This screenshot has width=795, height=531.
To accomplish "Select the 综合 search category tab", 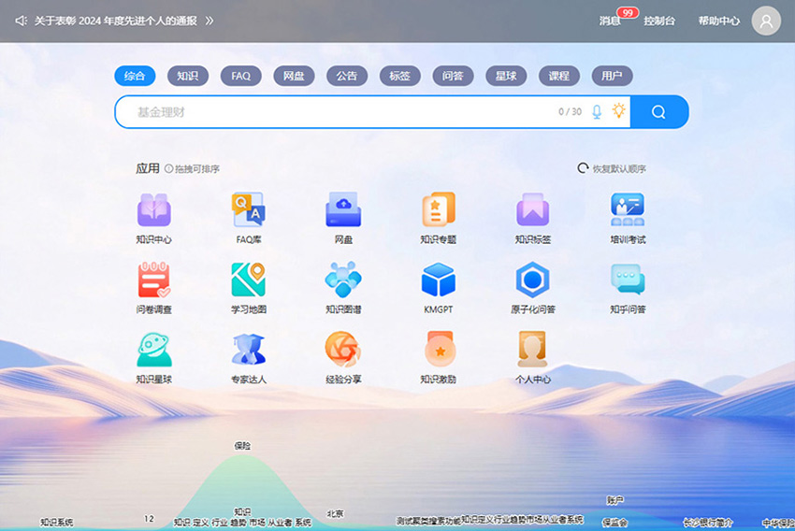I will pyautogui.click(x=135, y=76).
